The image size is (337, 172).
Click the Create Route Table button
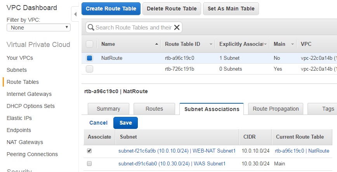111,9
